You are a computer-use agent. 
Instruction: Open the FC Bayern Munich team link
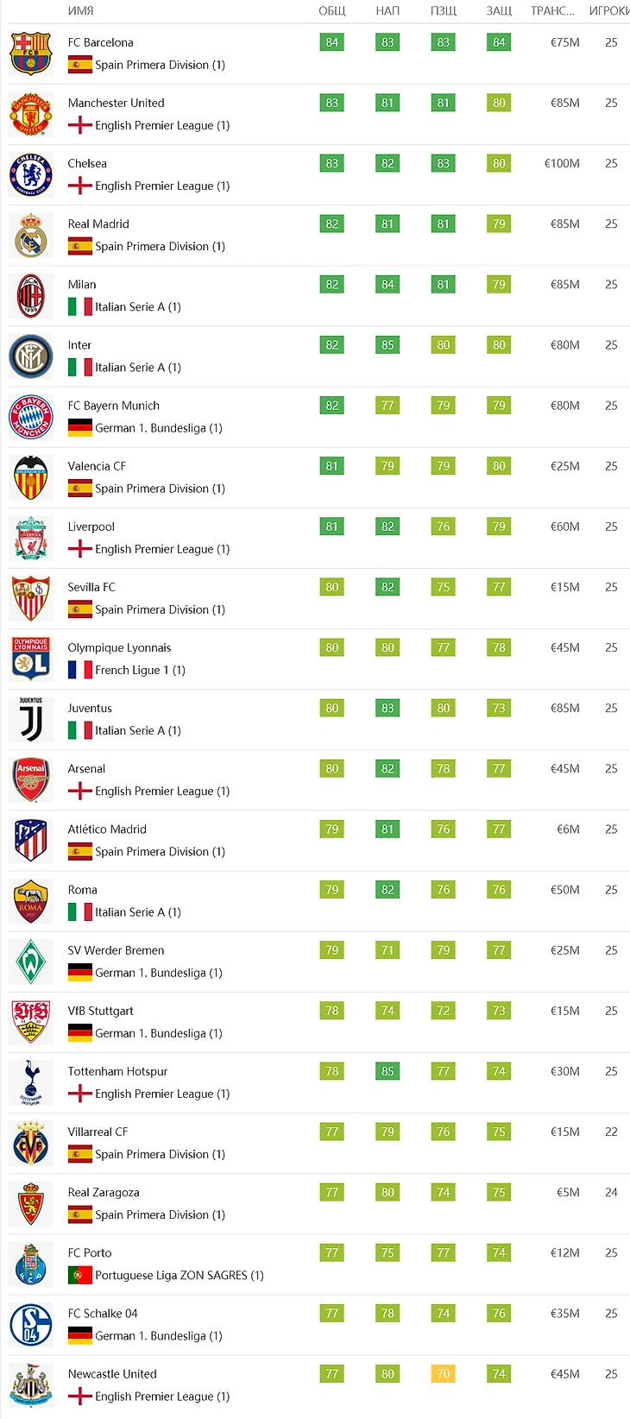coord(114,406)
